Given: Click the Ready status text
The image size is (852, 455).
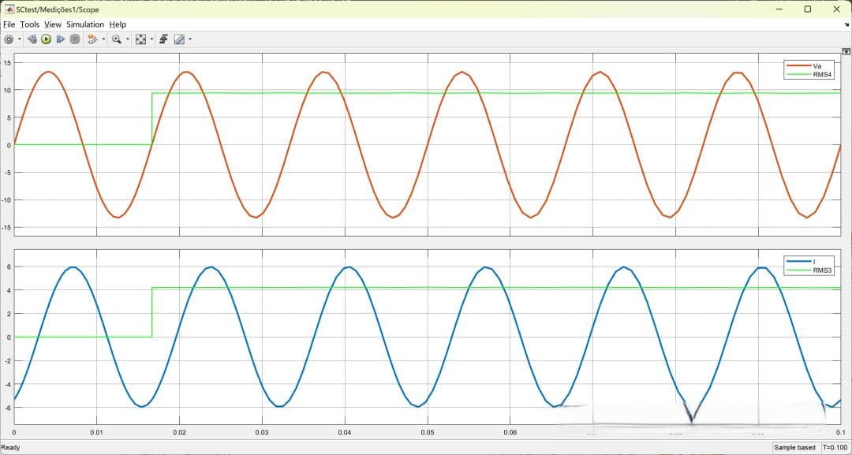Looking at the screenshot, I should [x=10, y=447].
